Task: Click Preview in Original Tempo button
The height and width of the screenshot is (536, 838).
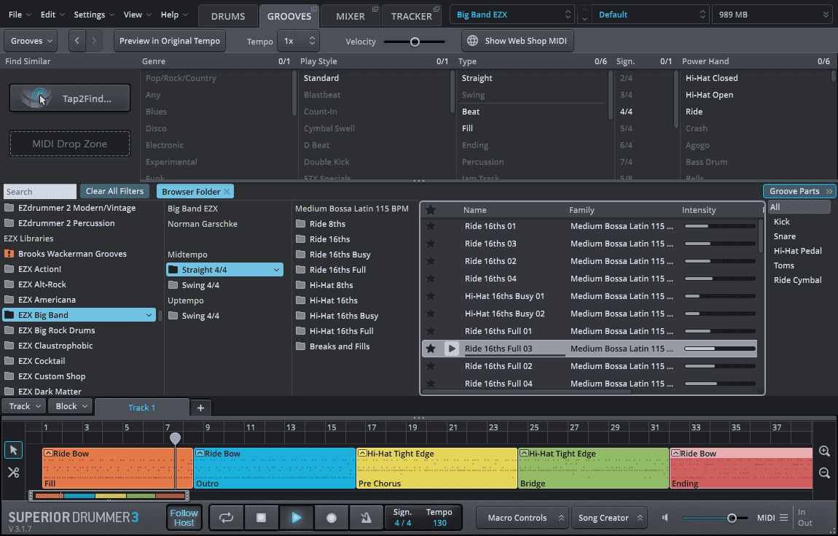Action: (169, 41)
